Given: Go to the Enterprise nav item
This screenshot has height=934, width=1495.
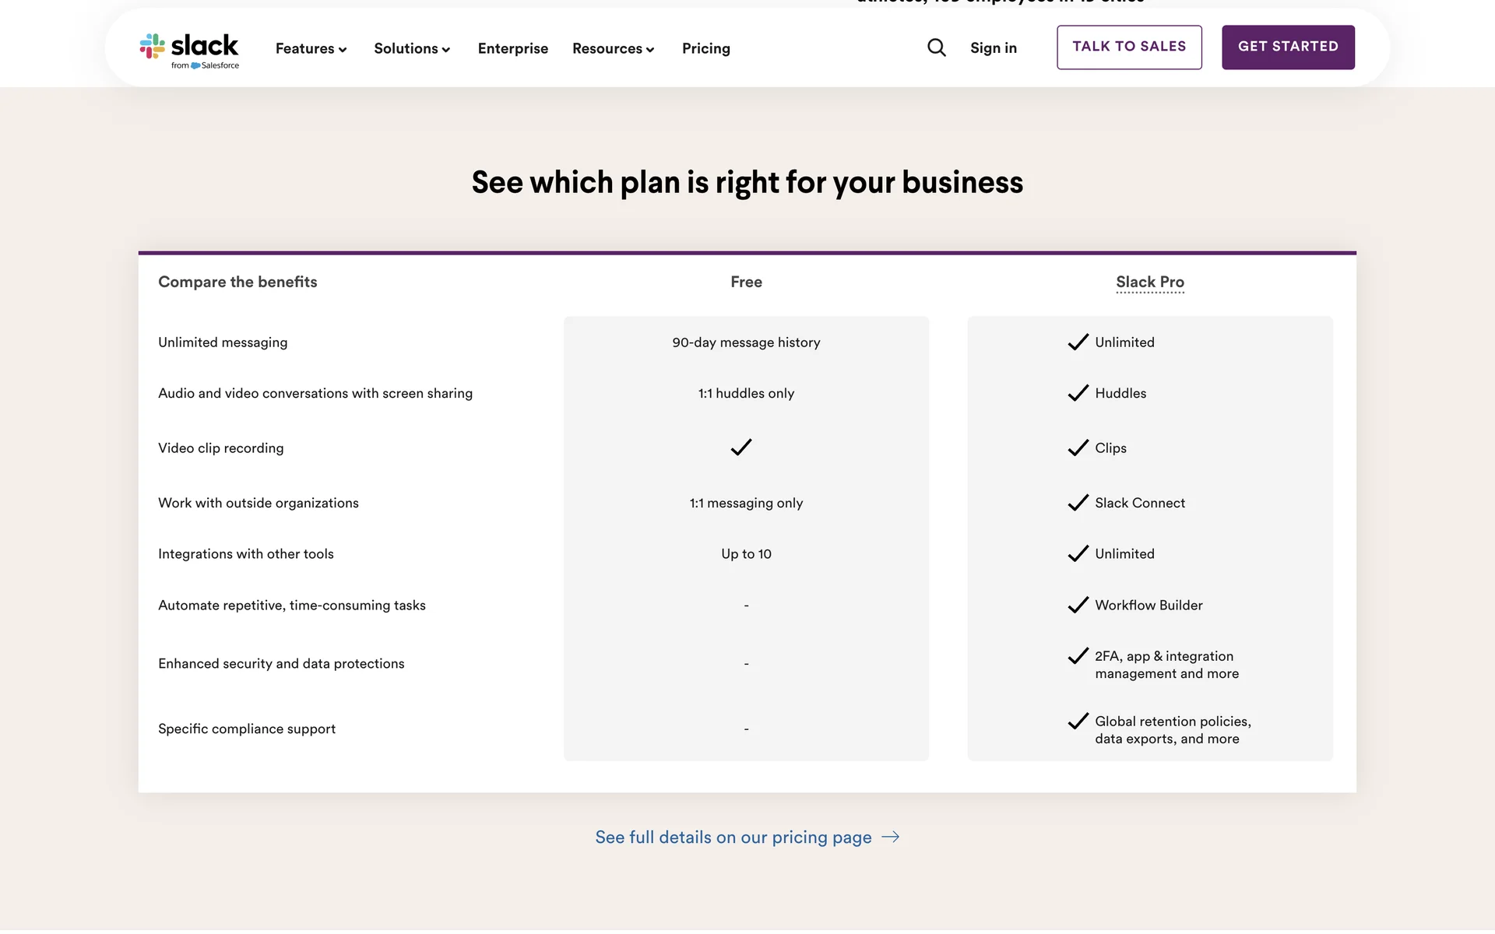Looking at the screenshot, I should click(513, 48).
